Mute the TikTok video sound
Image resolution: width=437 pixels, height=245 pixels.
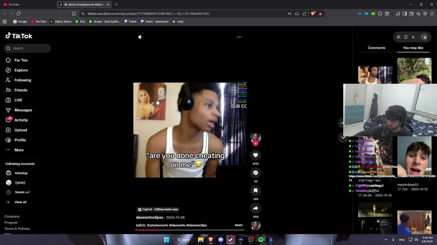click(x=140, y=37)
